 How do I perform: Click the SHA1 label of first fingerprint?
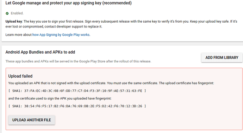17,91
